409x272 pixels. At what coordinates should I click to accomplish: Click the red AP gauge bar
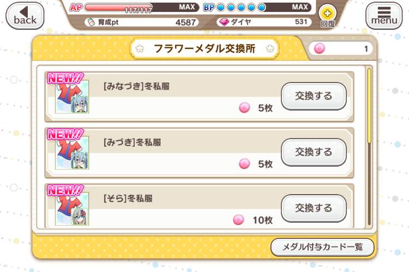(118, 7)
